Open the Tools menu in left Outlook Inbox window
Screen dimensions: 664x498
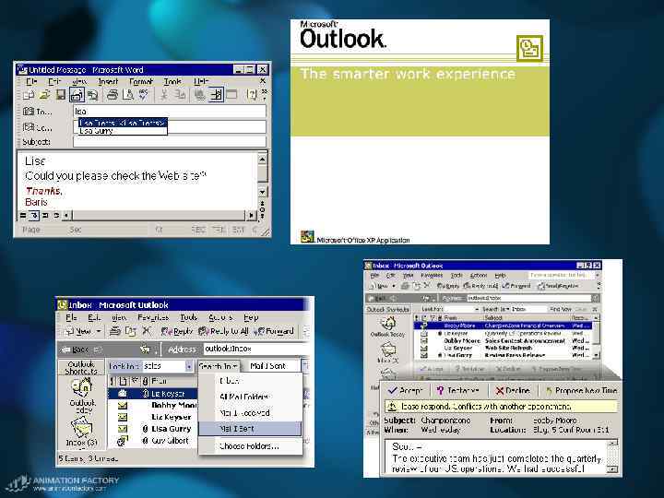tap(189, 317)
